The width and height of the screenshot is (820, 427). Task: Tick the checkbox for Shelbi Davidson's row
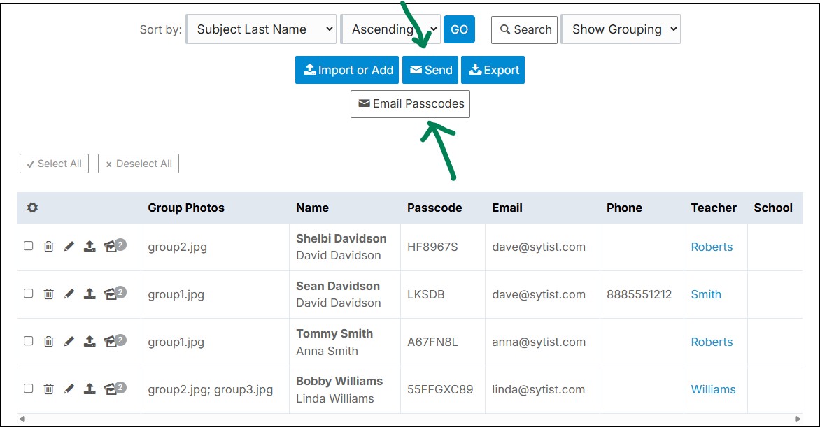29,246
